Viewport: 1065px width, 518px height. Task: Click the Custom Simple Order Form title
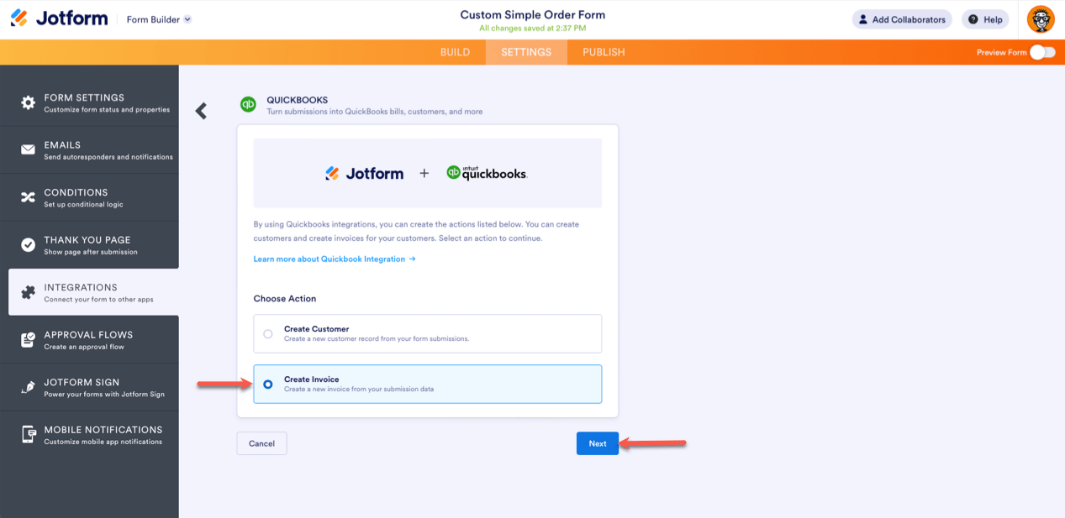[x=532, y=14]
